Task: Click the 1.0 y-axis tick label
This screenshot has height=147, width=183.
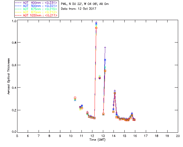Action: (14, 21)
